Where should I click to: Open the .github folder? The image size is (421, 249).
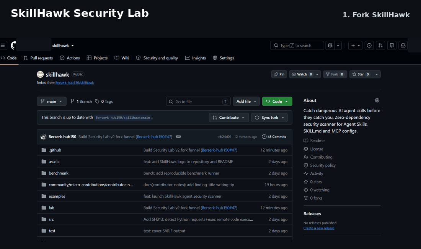55,150
